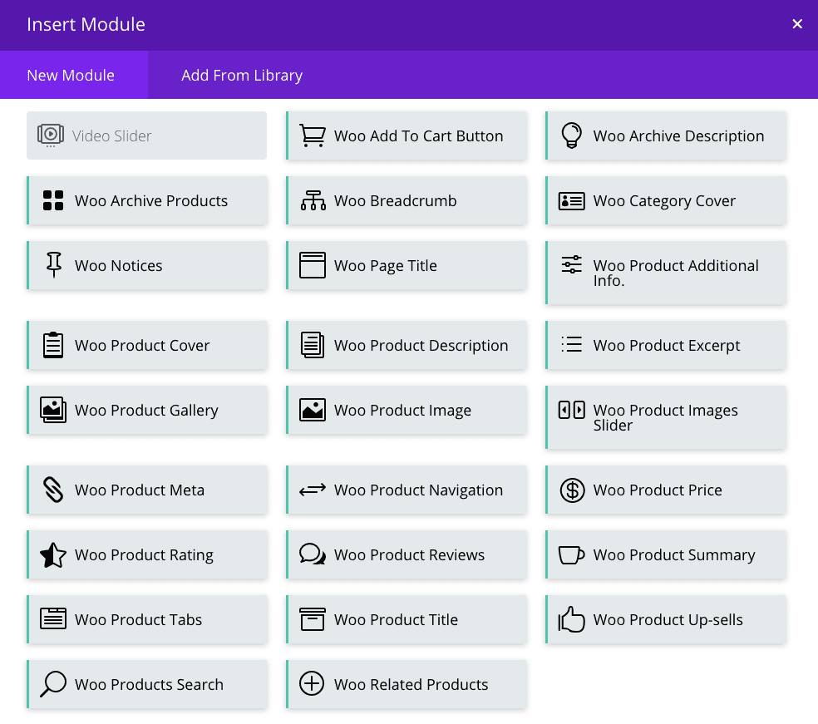Click the speech bubbles icon for Woo Product Reviews
This screenshot has height=724, width=818.
click(313, 554)
